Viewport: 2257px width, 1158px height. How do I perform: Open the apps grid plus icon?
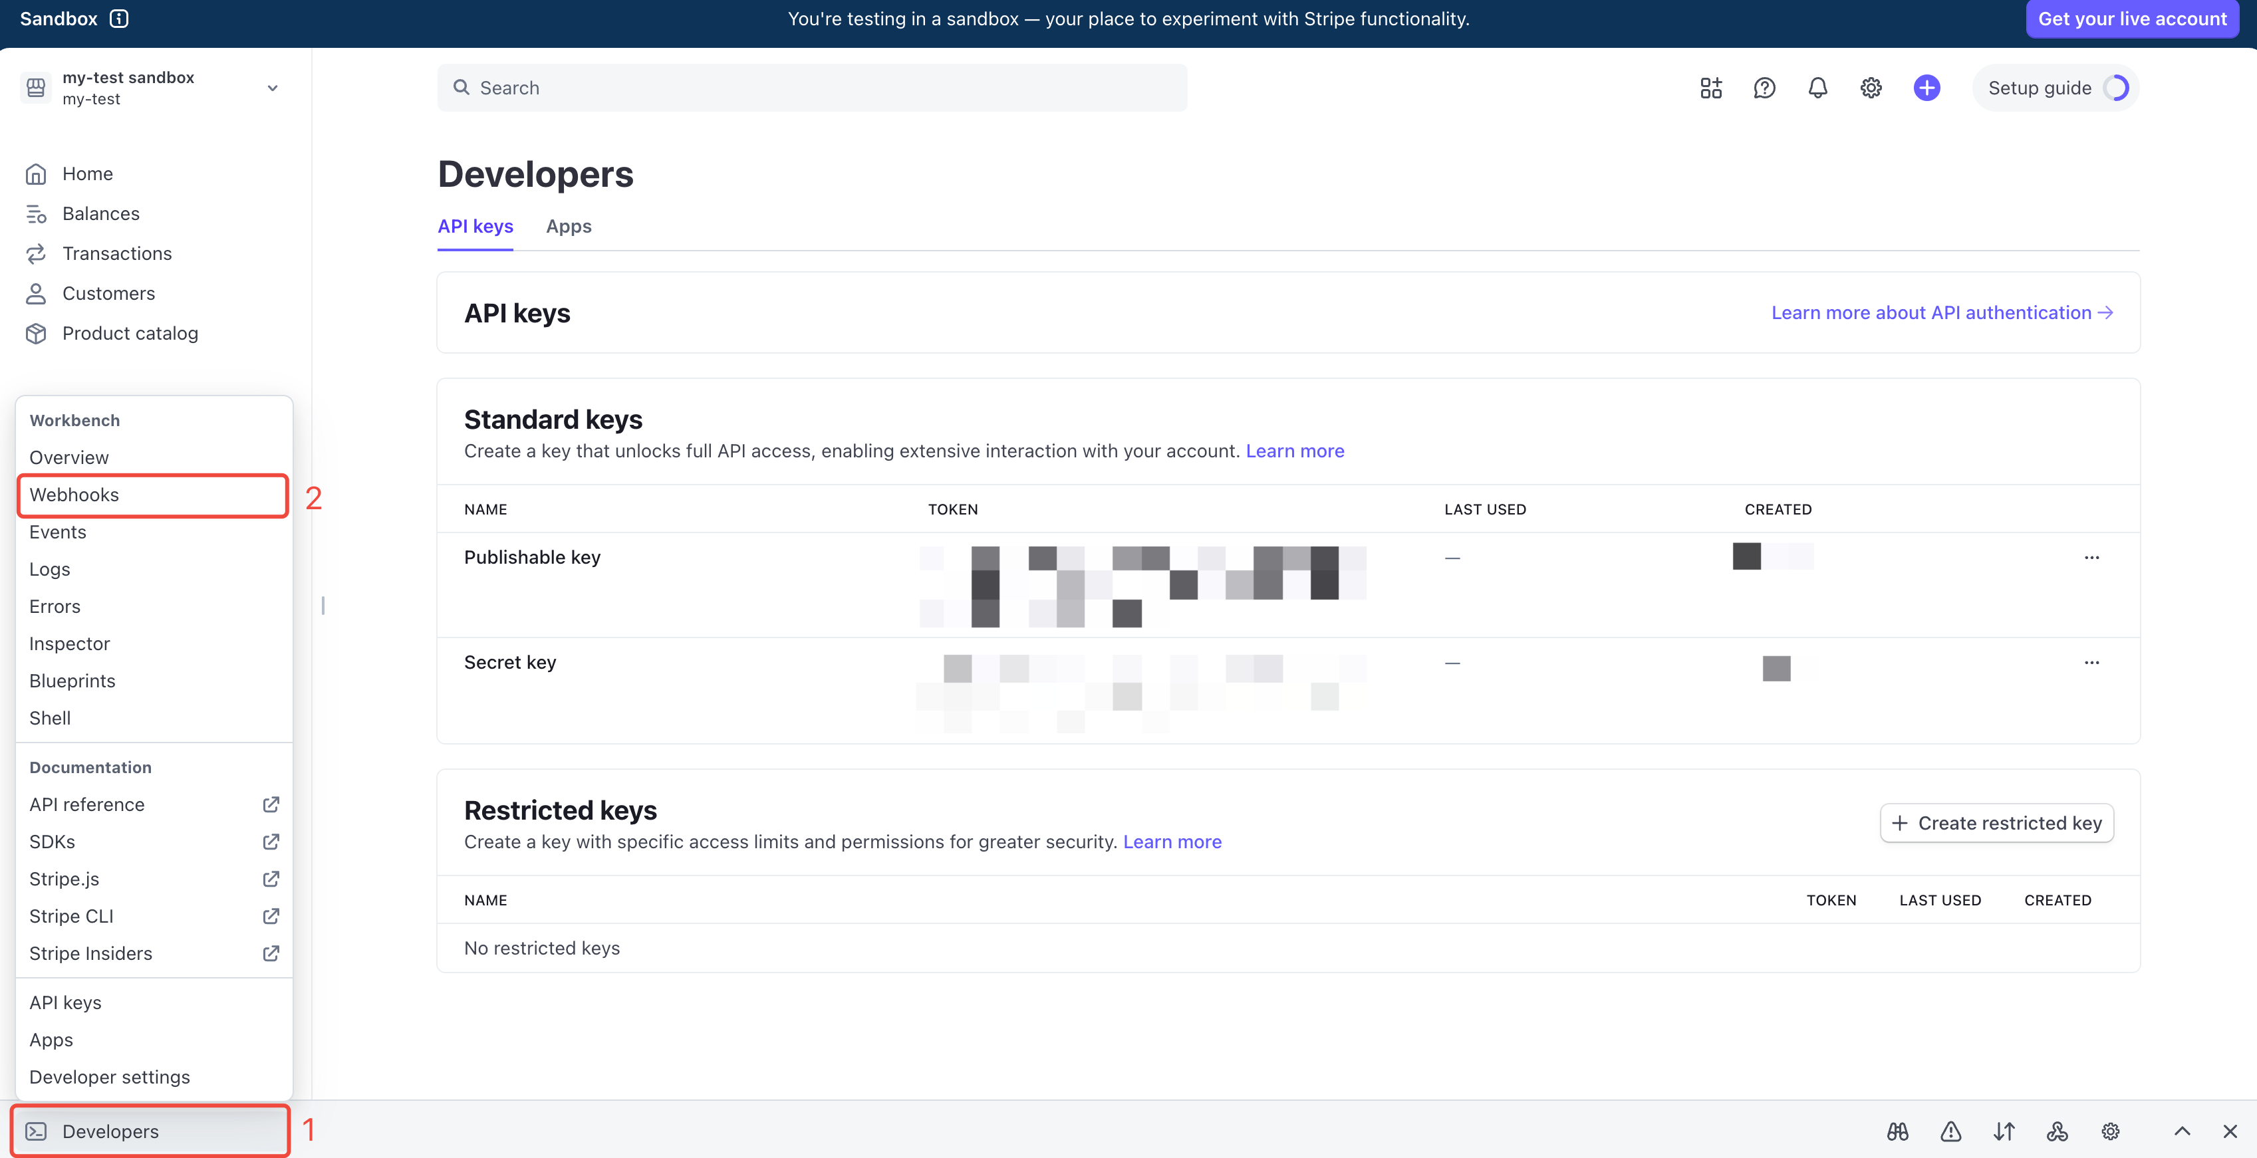point(1710,88)
